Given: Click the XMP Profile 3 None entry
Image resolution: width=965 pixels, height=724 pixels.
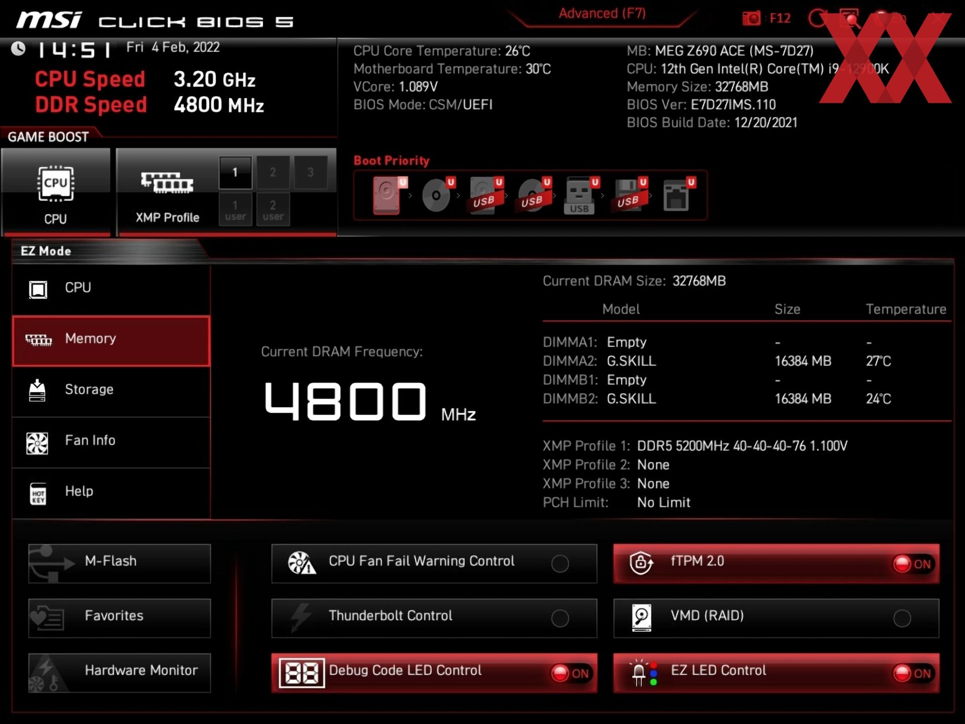Looking at the screenshot, I should [606, 484].
